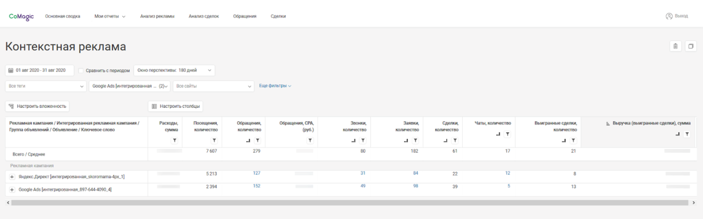The image size is (703, 219).
Task: Open chart icon for Звонки, количество
Action: point(353,141)
